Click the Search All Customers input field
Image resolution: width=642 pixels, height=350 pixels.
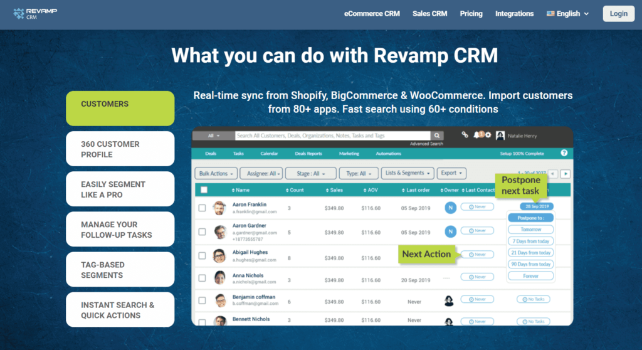332,135
